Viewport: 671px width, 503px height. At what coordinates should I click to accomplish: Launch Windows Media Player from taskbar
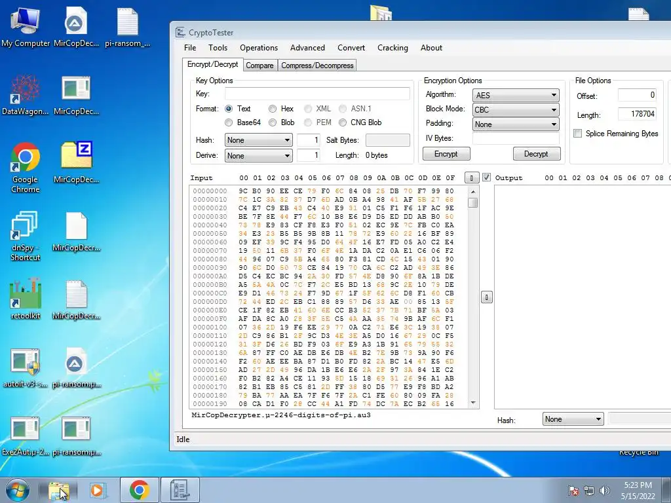pos(98,490)
